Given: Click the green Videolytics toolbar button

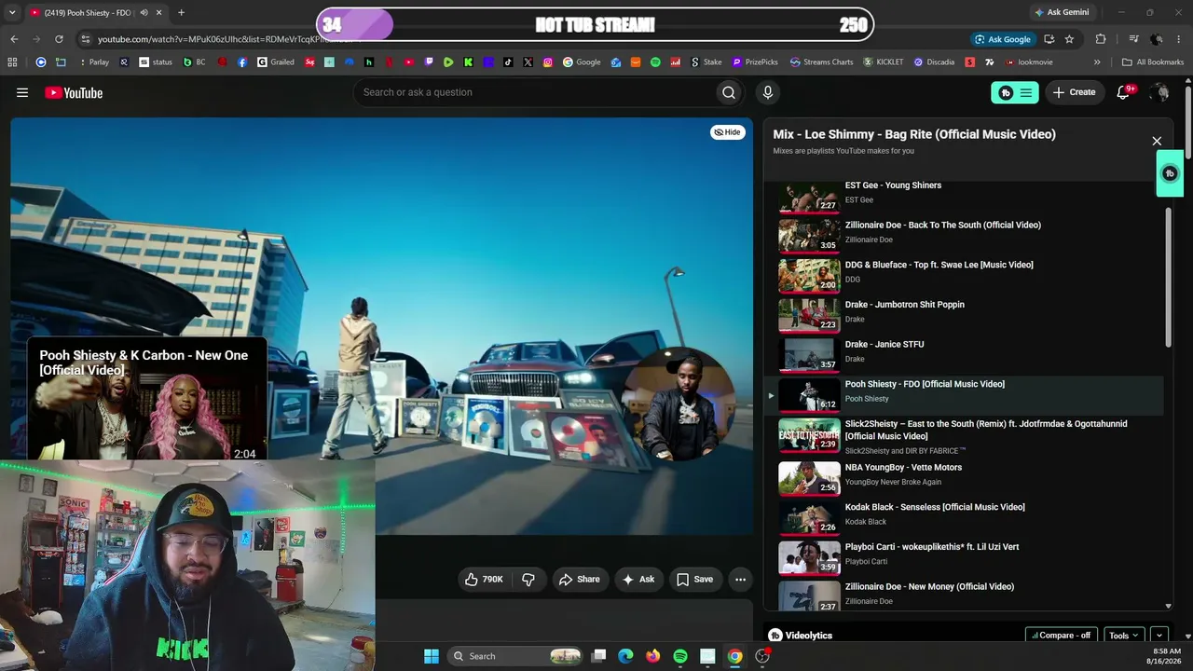Looking at the screenshot, I should point(1015,92).
